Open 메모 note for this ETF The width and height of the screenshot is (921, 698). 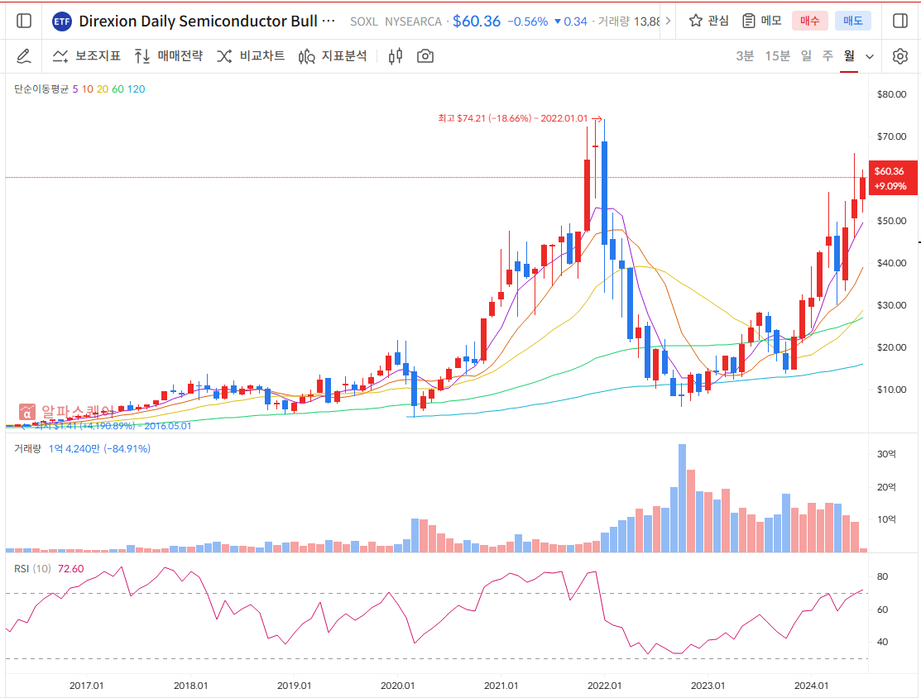pos(762,21)
